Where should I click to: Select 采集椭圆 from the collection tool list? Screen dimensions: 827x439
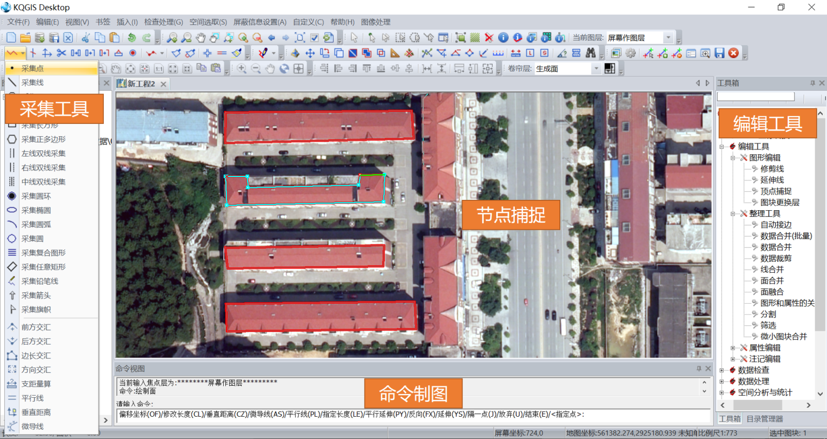point(36,210)
